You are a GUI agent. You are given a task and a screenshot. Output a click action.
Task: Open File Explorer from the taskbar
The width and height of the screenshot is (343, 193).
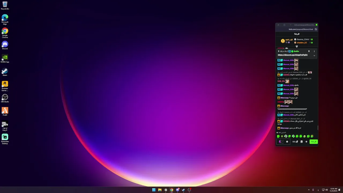160,190
